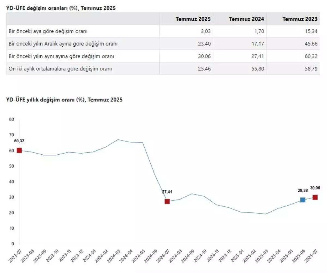Click the red marker at 2025-07 data point

pos(315,197)
